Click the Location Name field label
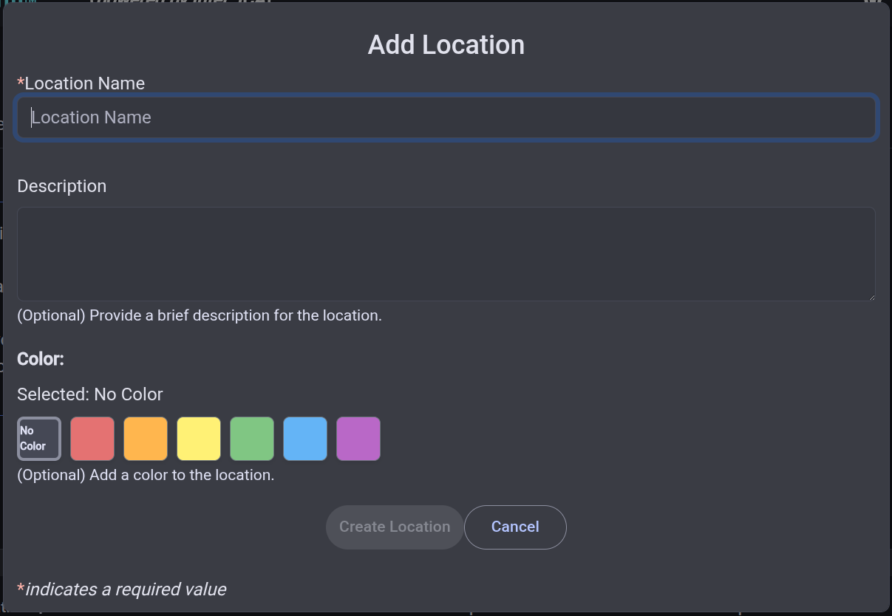Image resolution: width=892 pixels, height=616 pixels. tap(81, 83)
